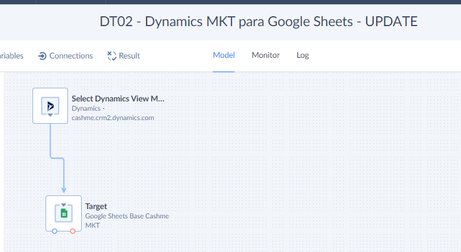Click the page title 'DT02 - Dynamics MKT para Google Sheets - UPDATE'
Image resolution: width=461 pixels, height=252 pixels.
click(258, 21)
